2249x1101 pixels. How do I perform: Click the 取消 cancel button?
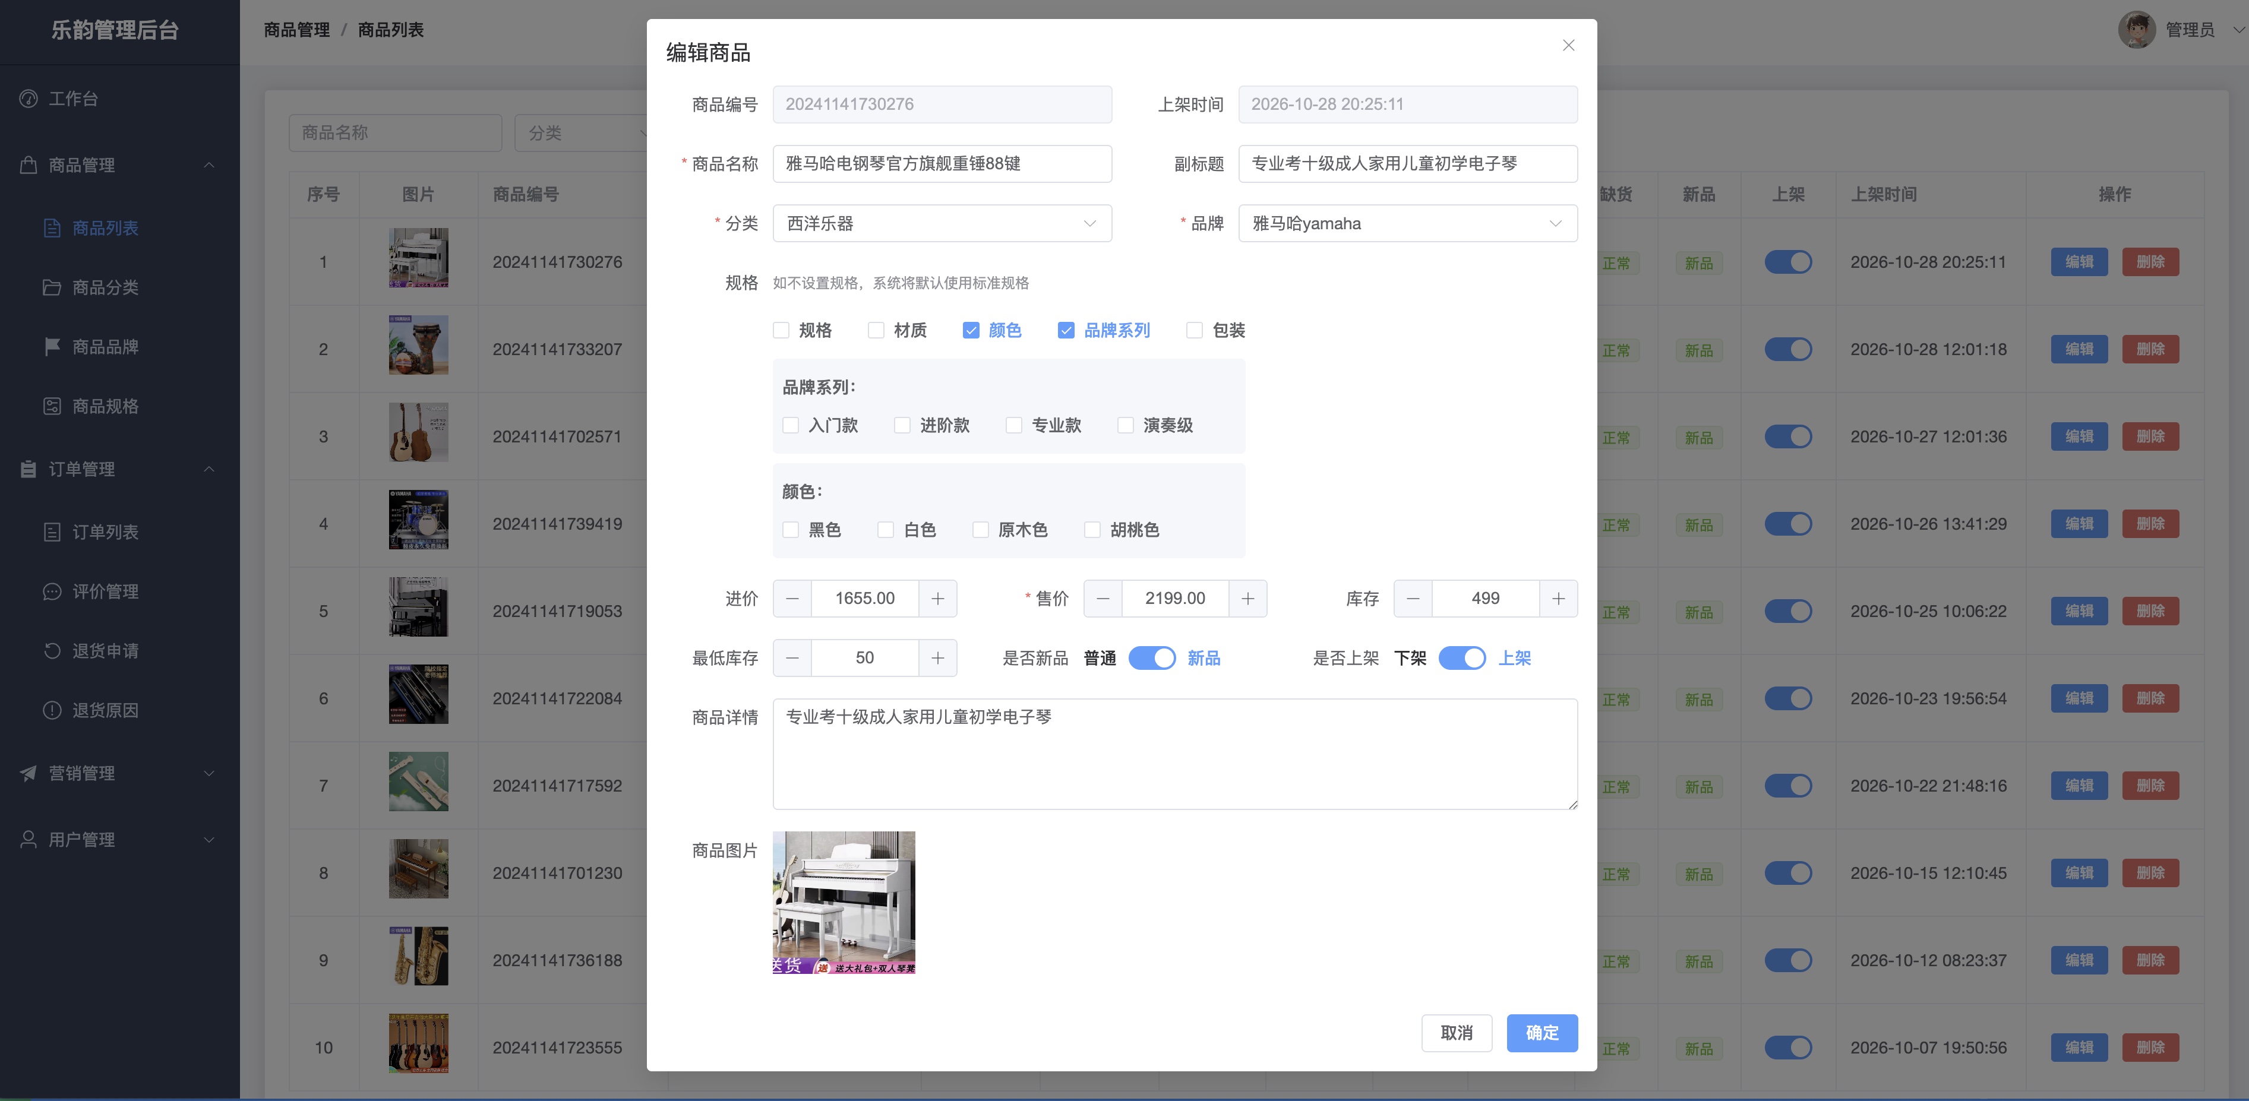[1456, 1033]
